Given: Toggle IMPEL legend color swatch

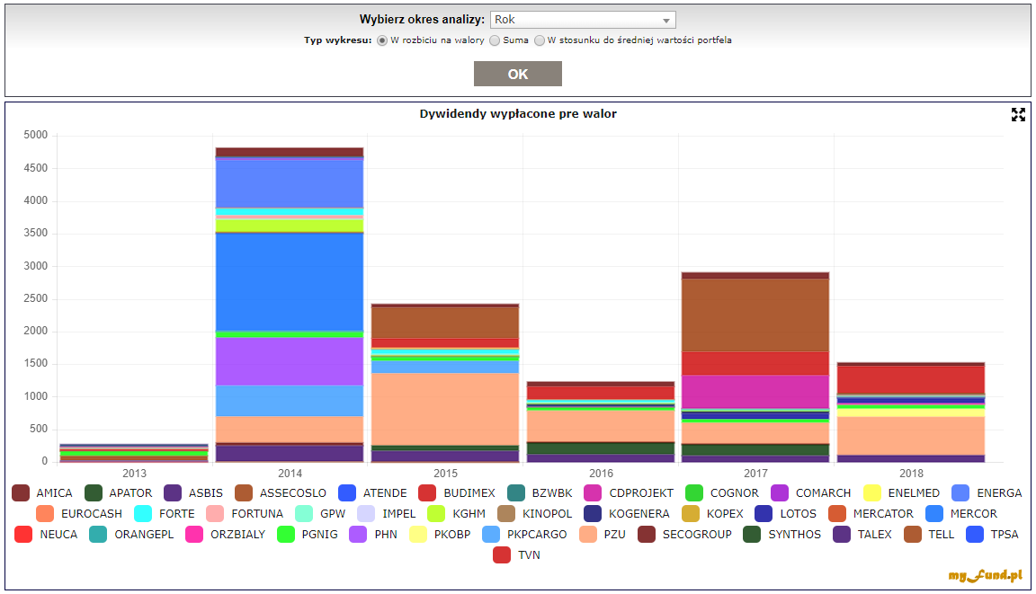Looking at the screenshot, I should [x=366, y=513].
